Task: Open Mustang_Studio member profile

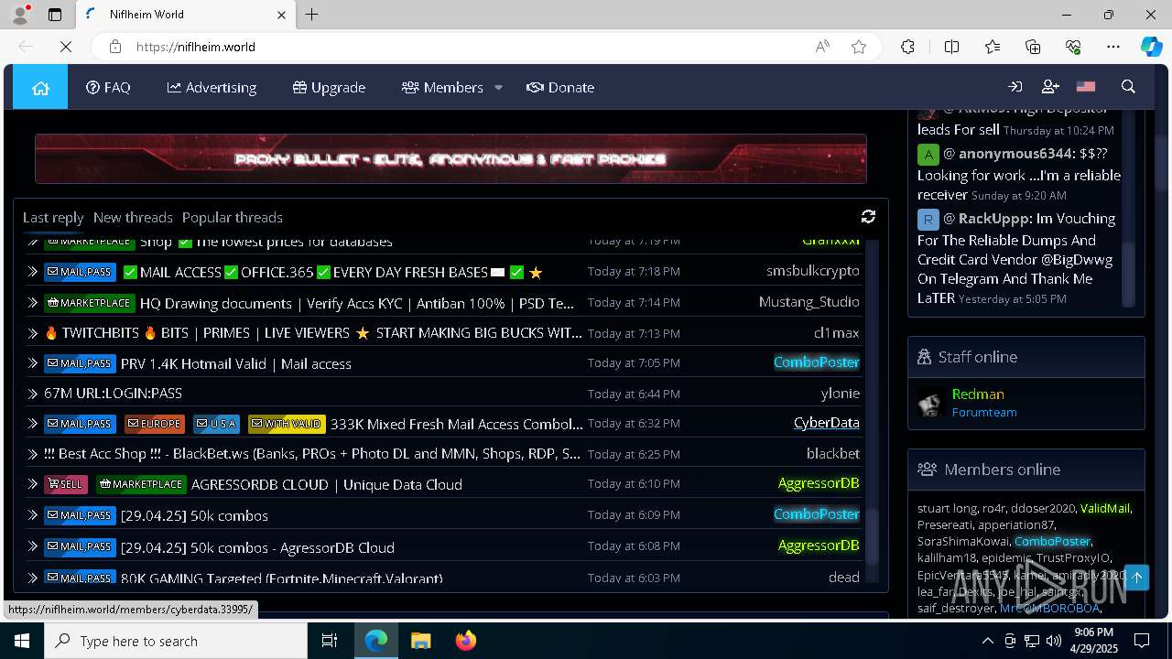Action: pos(809,301)
